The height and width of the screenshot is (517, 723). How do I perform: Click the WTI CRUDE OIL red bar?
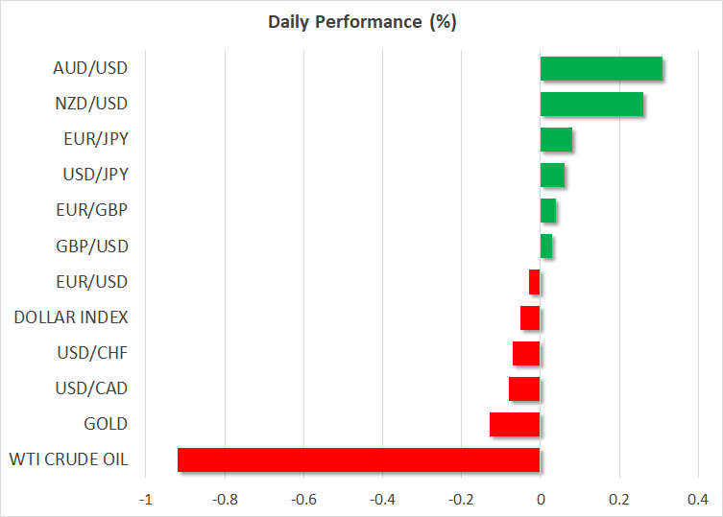tap(358, 459)
